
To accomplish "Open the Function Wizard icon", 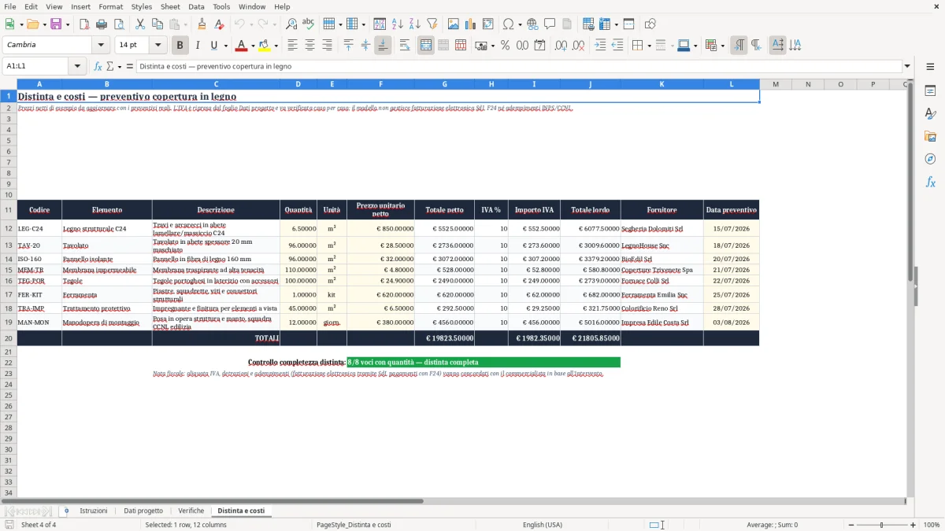I will [98, 67].
